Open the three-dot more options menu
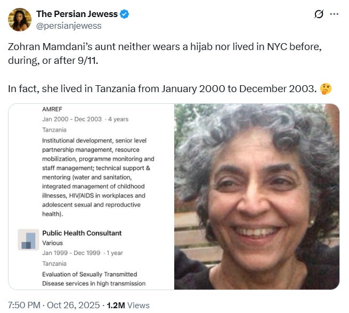This screenshot has height=313, width=349. click(x=334, y=14)
